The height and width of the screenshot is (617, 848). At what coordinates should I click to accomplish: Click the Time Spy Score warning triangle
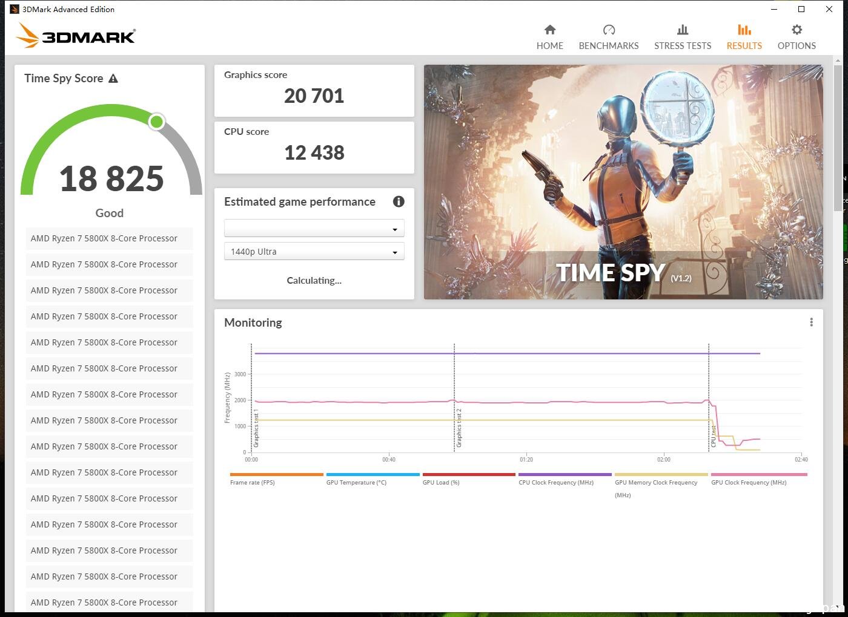[x=113, y=79]
